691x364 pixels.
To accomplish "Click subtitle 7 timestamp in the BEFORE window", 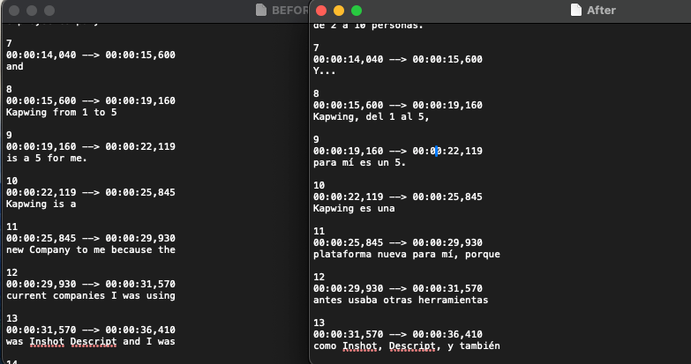I will 91,55.
